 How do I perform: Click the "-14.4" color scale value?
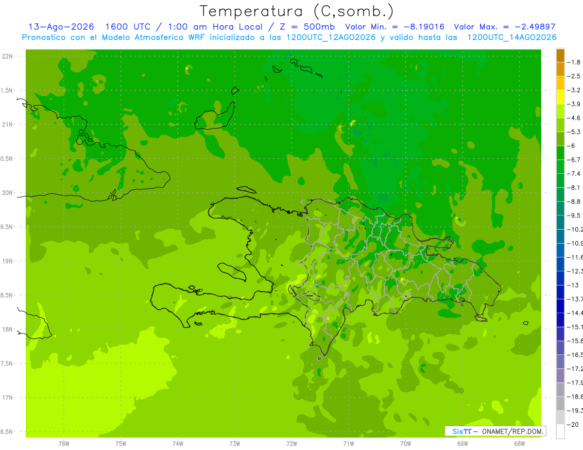[575, 313]
